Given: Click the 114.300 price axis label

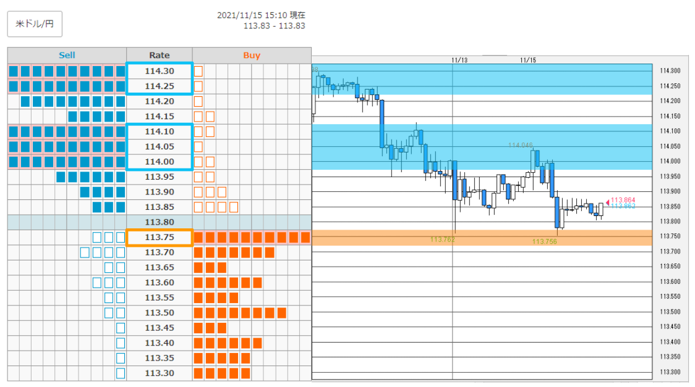Looking at the screenshot, I should pos(670,71).
